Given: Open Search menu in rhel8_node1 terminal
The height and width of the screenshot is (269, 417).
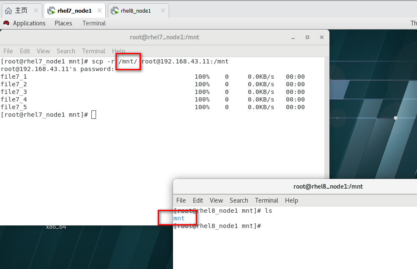Looking at the screenshot, I should click(239, 200).
